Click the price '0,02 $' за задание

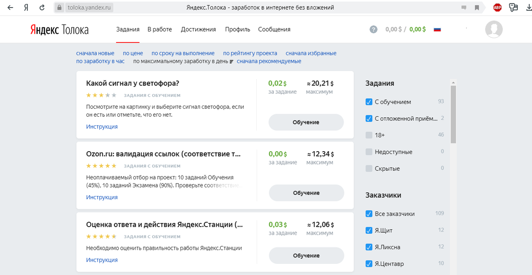tap(278, 83)
